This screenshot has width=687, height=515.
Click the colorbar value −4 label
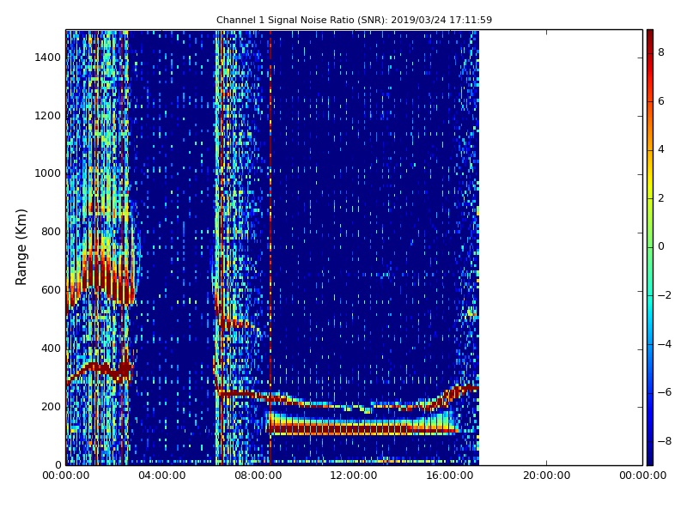[665, 344]
